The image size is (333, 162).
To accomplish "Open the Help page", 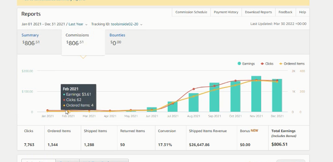I will point(302,12).
